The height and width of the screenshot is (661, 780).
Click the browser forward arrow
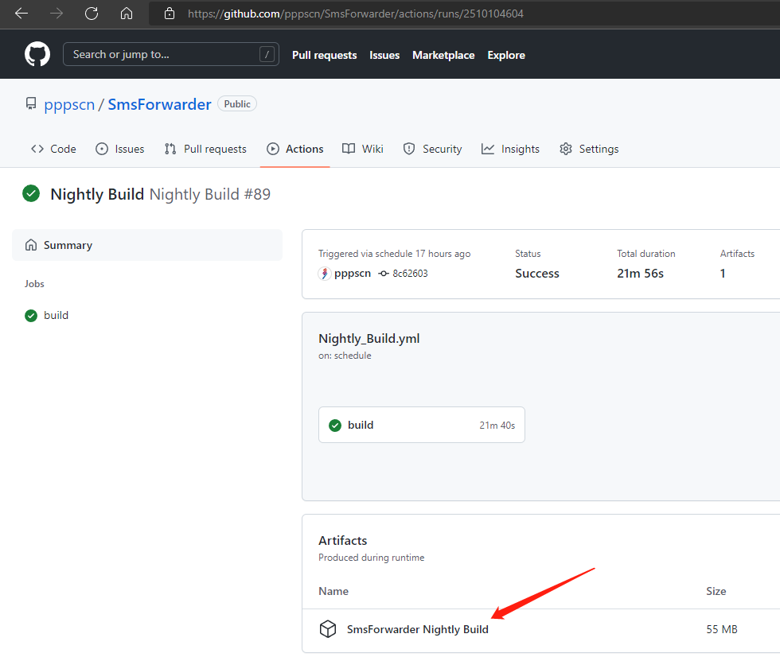pos(57,14)
